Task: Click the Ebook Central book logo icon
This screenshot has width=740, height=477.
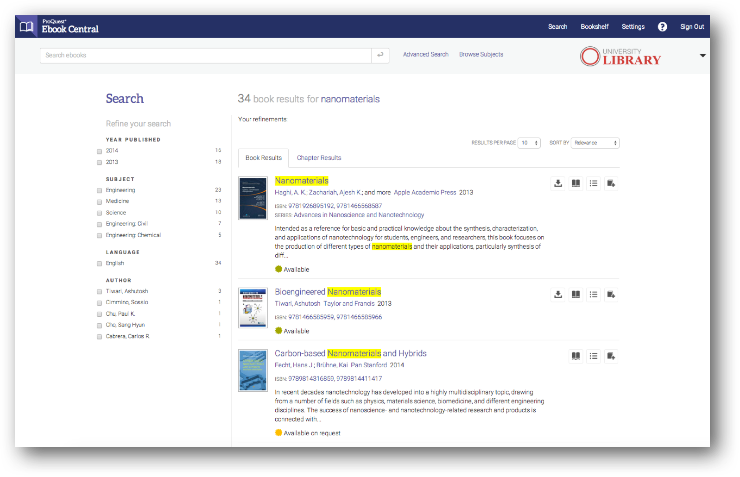Action: click(x=26, y=27)
